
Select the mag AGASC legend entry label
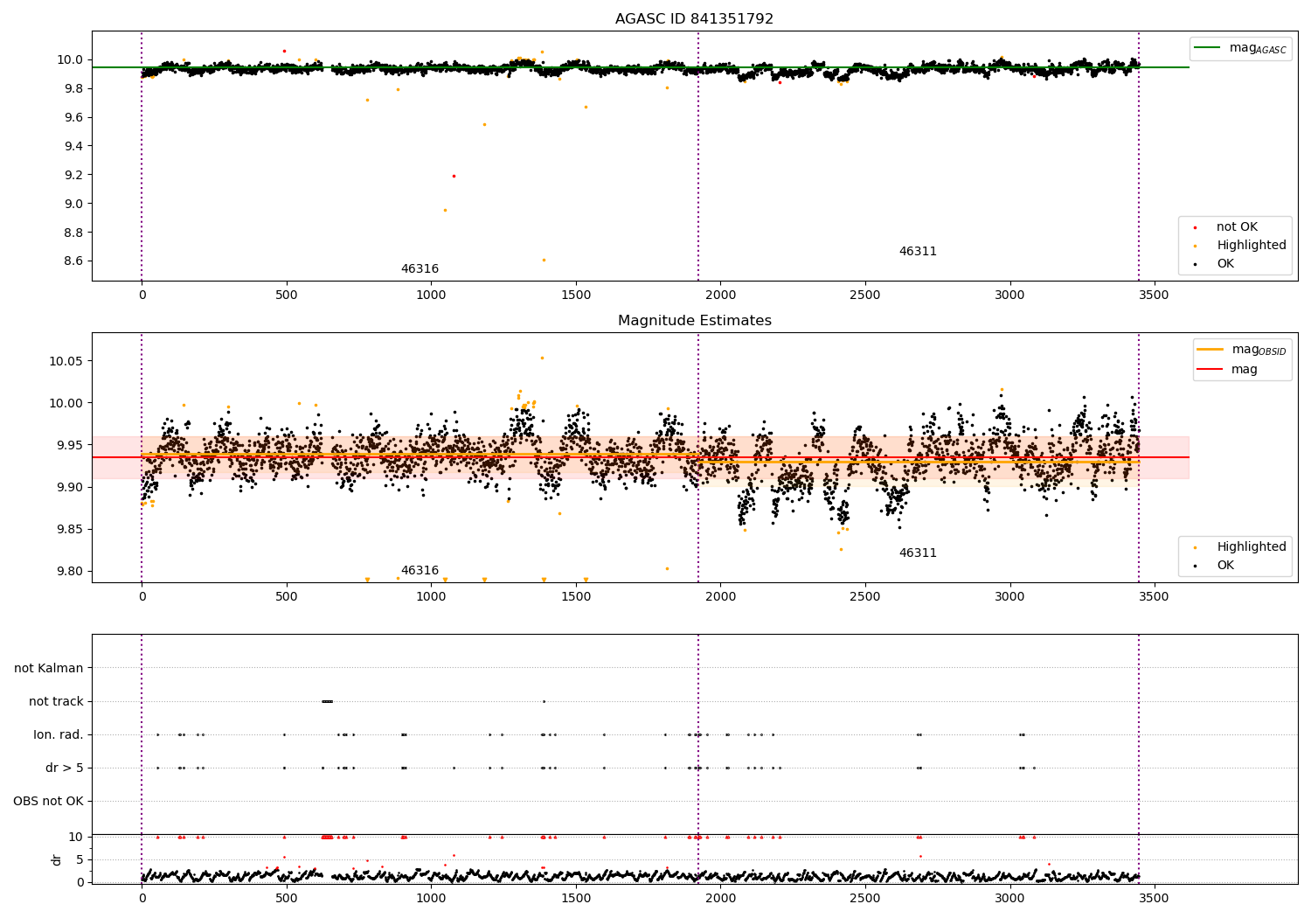[x=1258, y=48]
